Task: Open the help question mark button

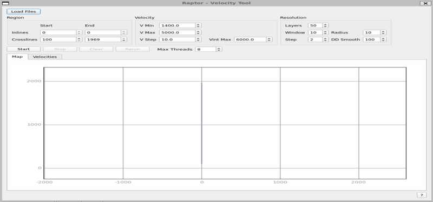Action: click(422, 195)
